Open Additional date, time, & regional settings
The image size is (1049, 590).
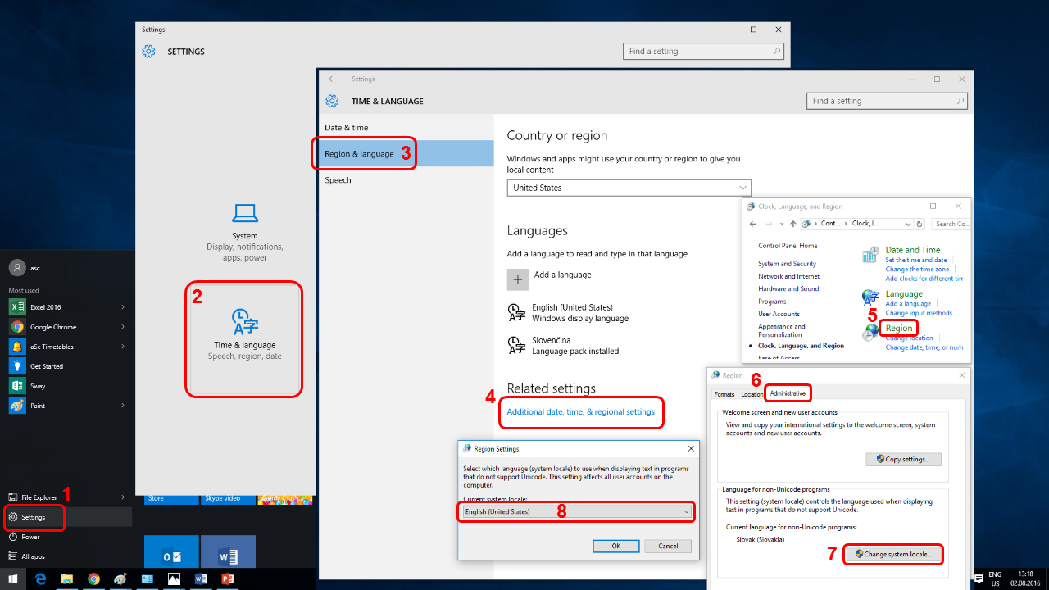point(580,412)
